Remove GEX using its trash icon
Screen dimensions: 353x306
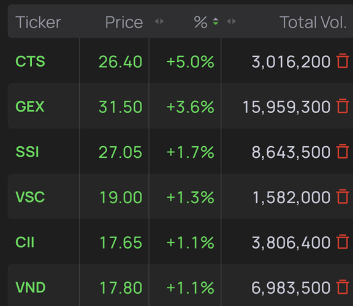343,106
